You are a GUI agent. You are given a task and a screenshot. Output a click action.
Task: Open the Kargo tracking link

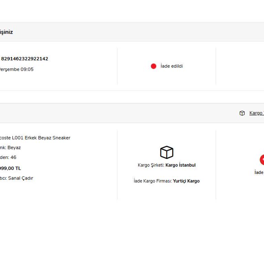256,113
